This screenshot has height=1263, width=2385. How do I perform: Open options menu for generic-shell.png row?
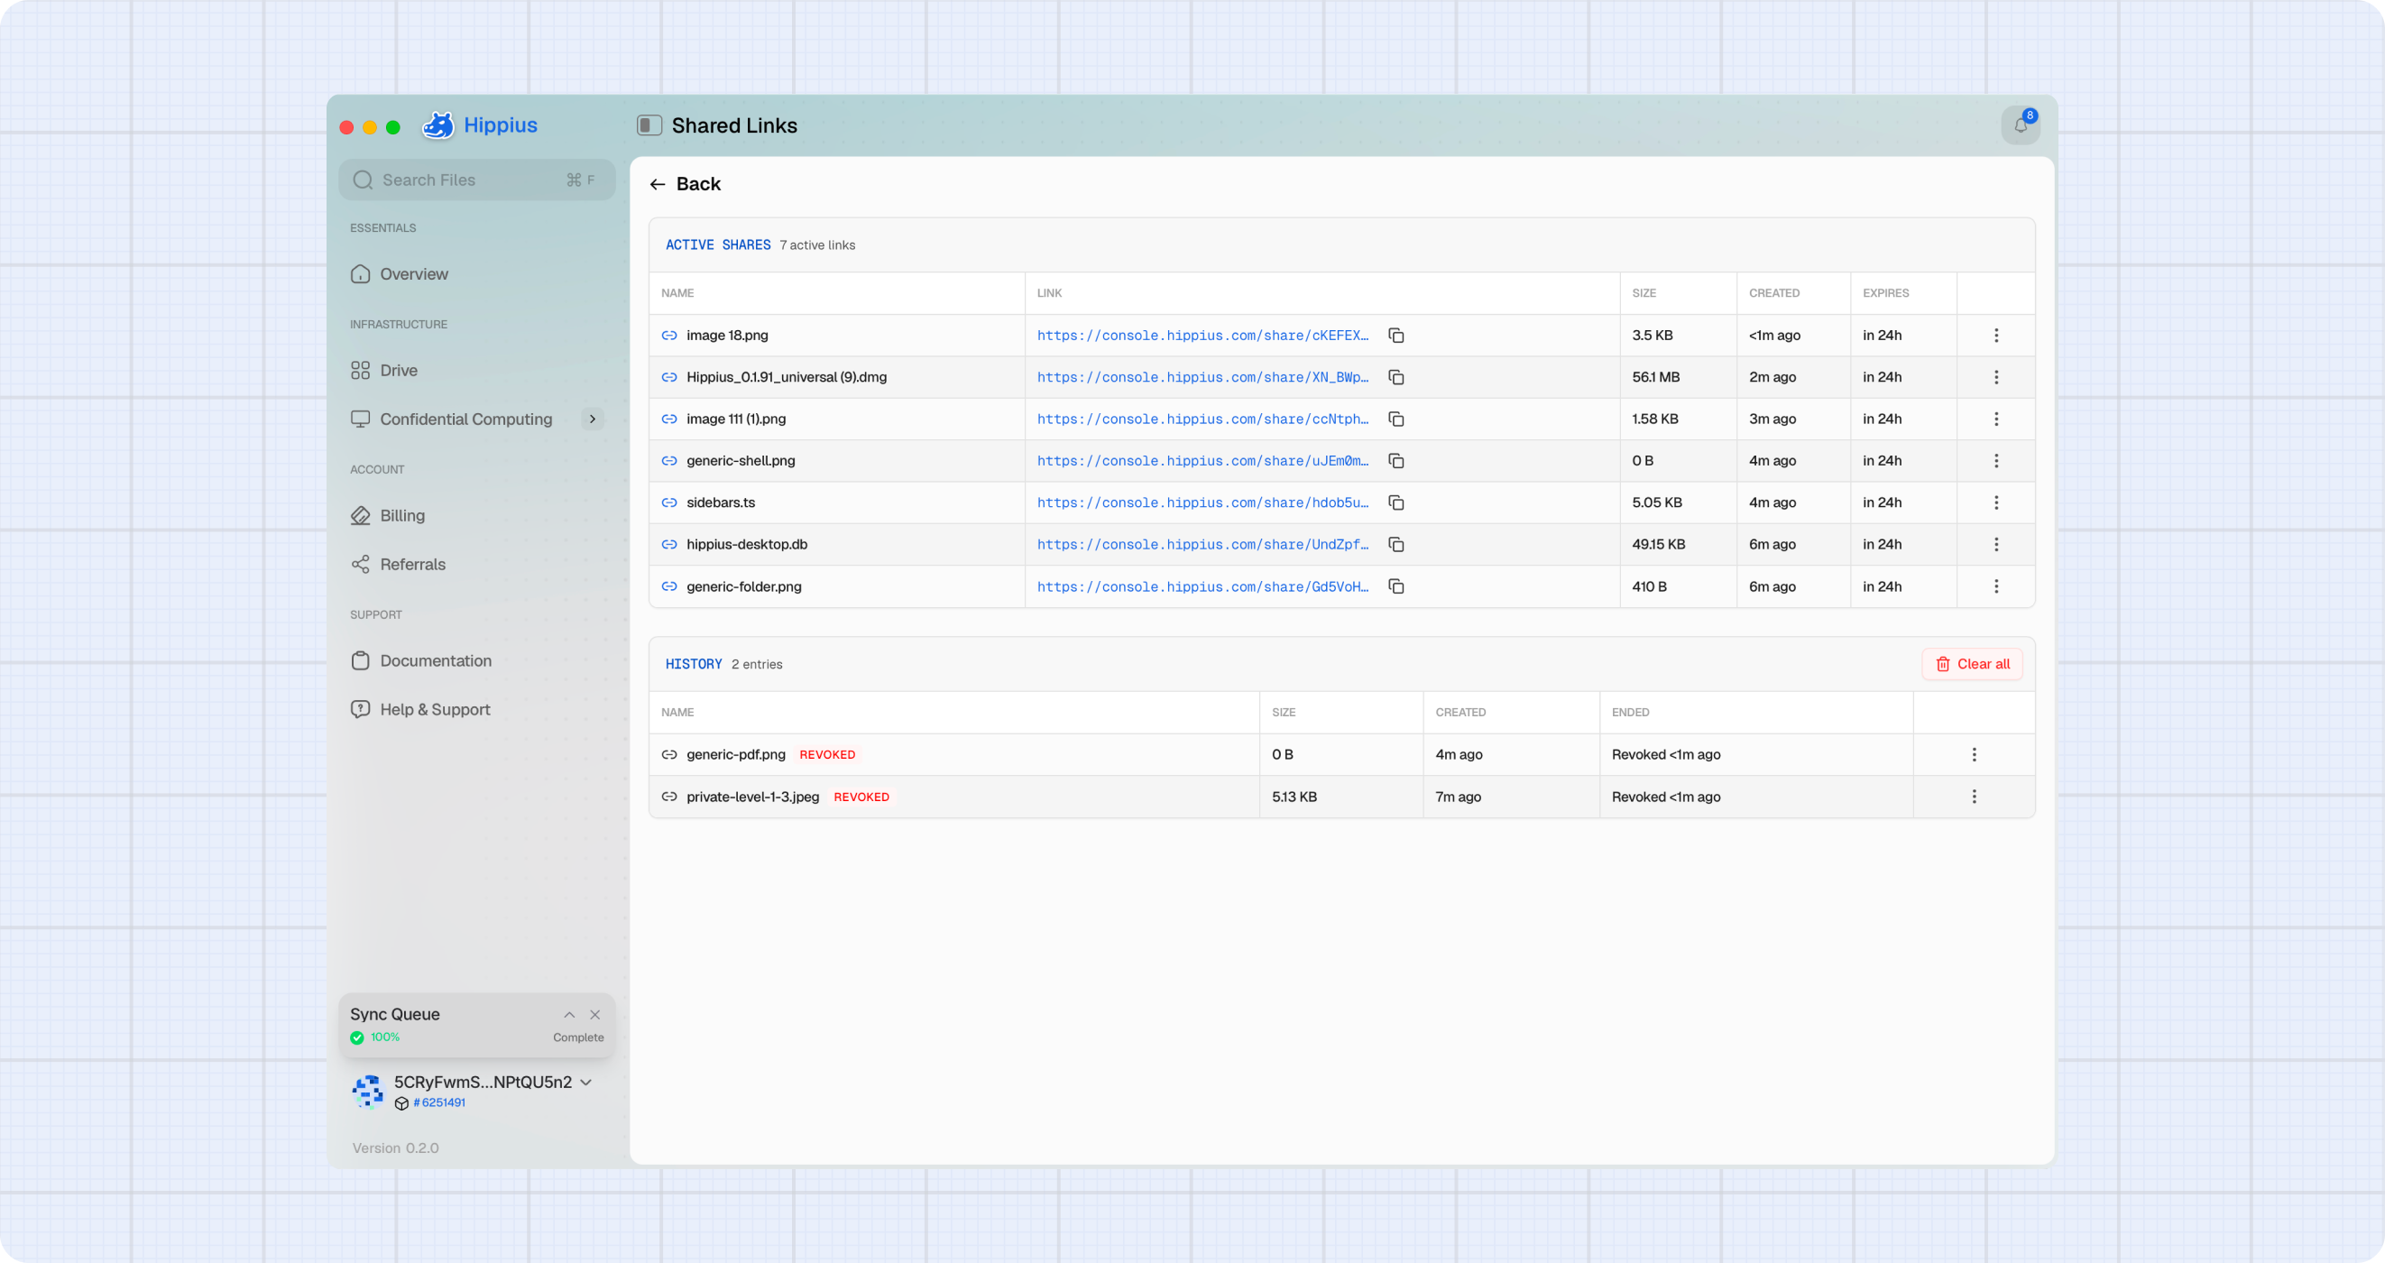point(1996,460)
